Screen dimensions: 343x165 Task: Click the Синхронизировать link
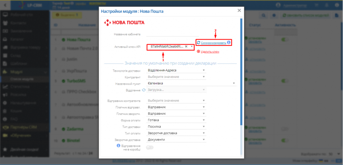[x=213, y=43]
